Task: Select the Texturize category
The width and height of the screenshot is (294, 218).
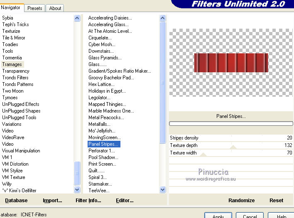Action: [11, 31]
